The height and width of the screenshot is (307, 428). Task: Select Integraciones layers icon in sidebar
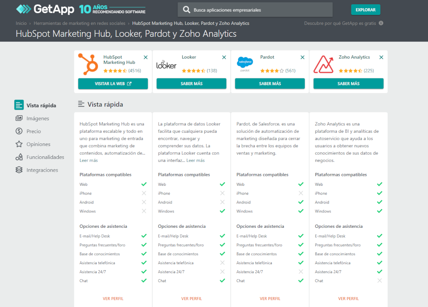(x=19, y=170)
